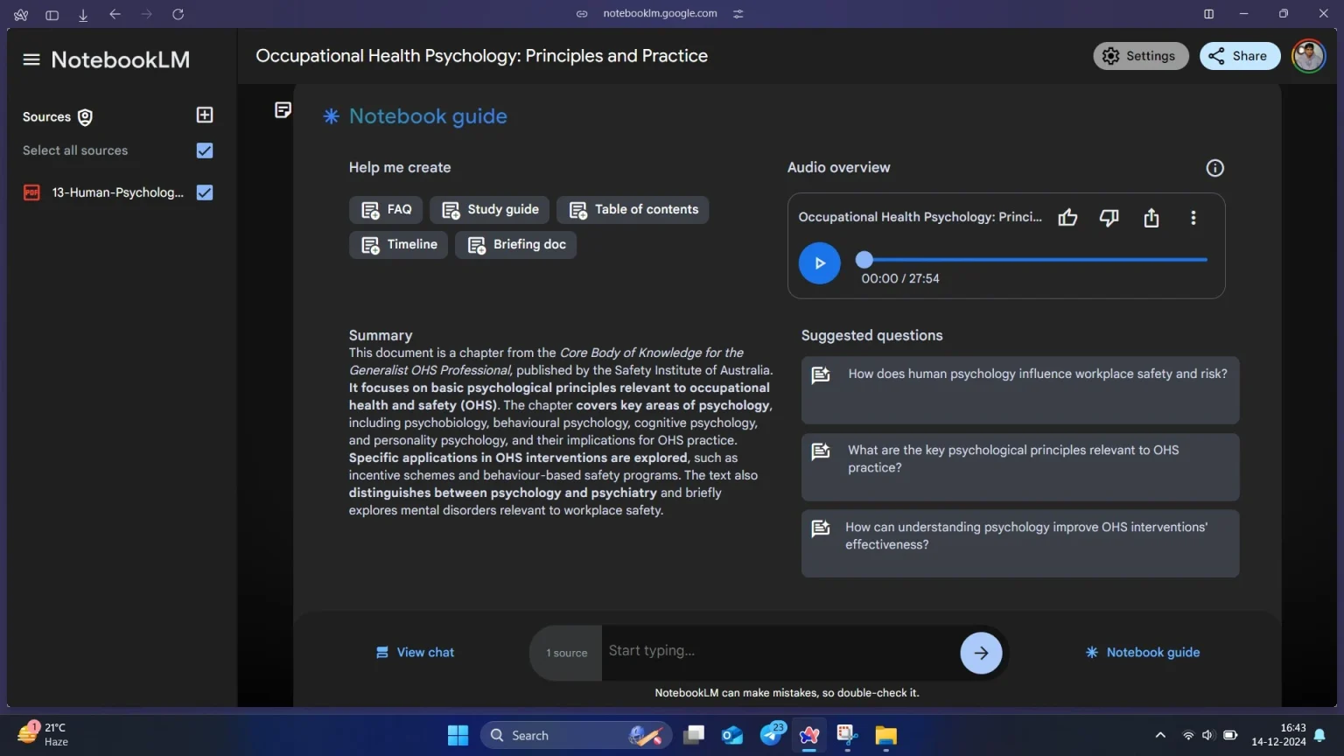Open Task View from the taskbar
This screenshot has width=1344, height=756.
[x=694, y=736]
